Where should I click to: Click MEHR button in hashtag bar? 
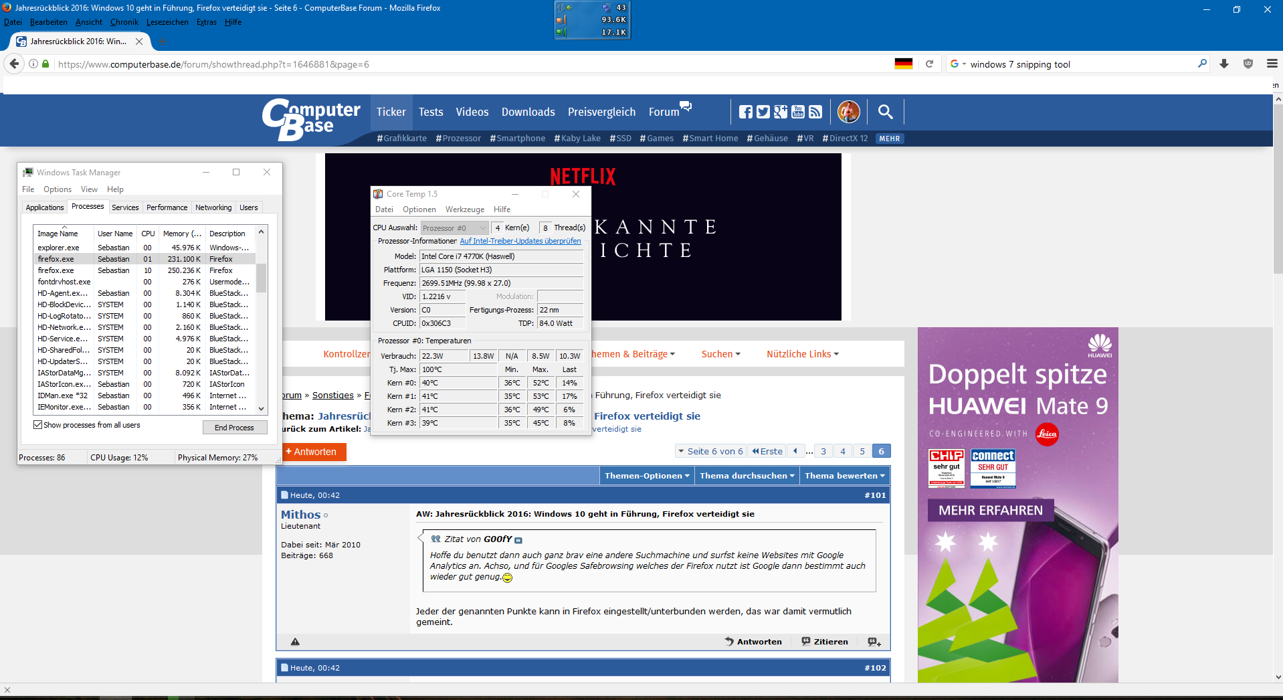[889, 139]
